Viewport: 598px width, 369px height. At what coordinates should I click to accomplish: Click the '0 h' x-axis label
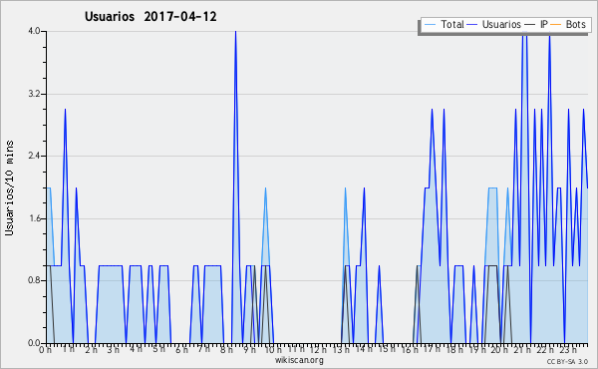[x=46, y=350]
